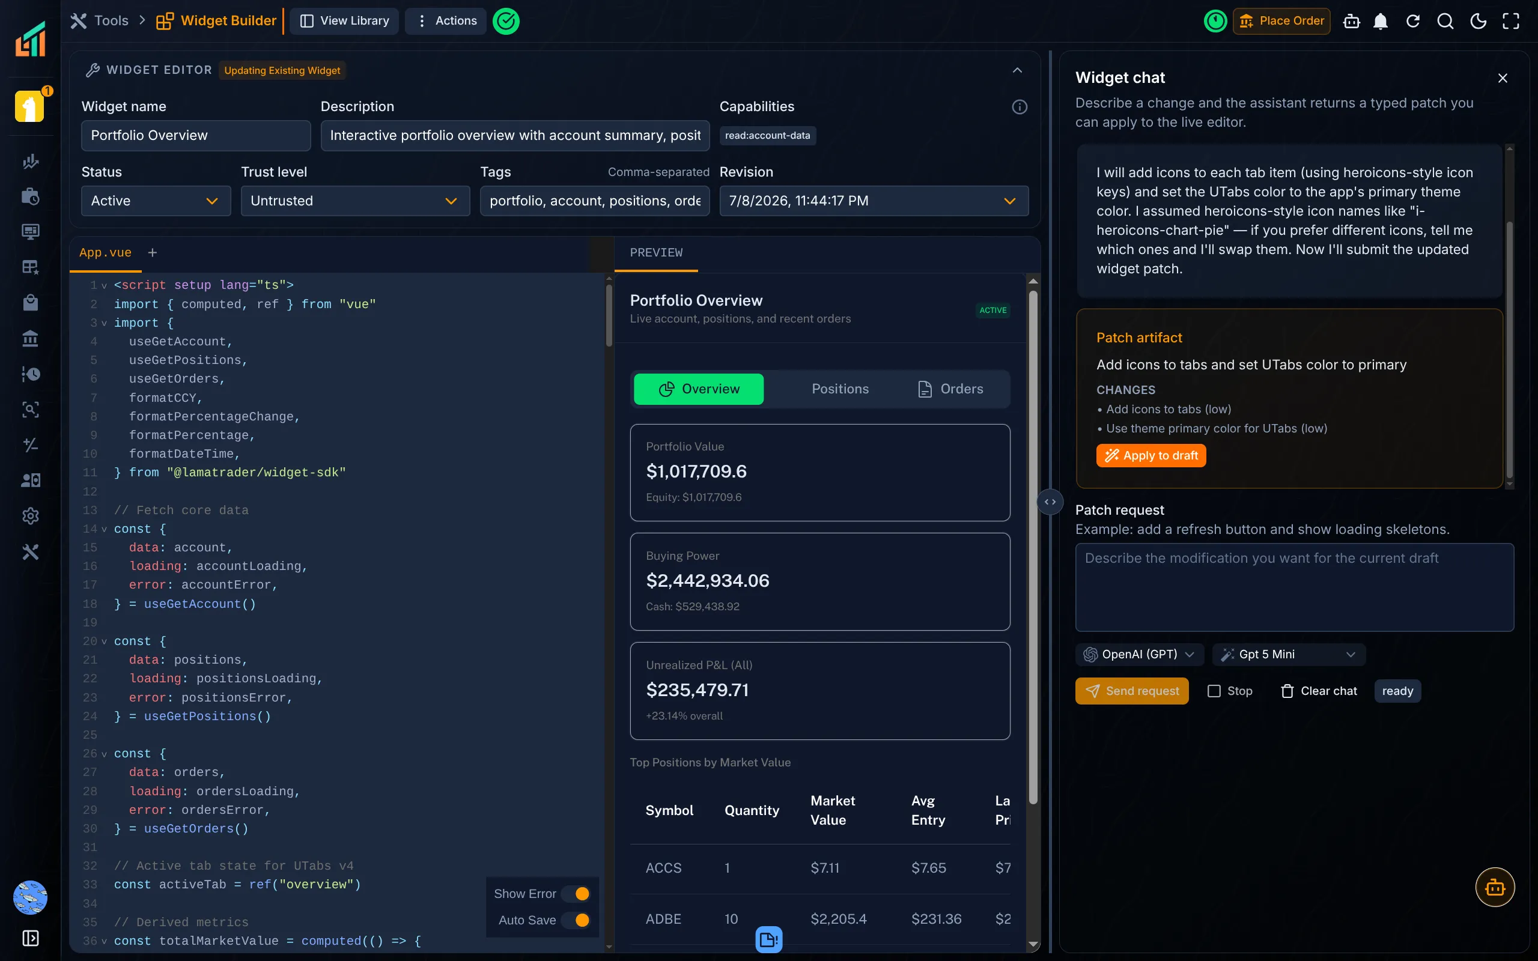Viewport: 1538px width, 961px height.
Task: Switch to the App.vue file tab
Action: [105, 252]
